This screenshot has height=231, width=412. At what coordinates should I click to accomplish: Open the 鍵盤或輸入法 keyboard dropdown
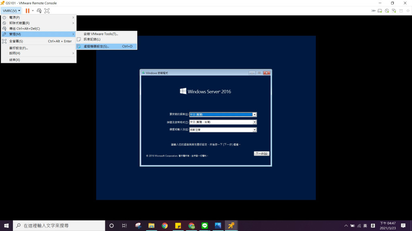[x=223, y=130]
